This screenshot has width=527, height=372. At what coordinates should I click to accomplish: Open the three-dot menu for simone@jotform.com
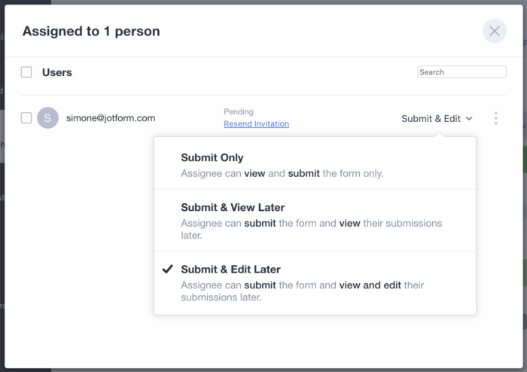495,118
